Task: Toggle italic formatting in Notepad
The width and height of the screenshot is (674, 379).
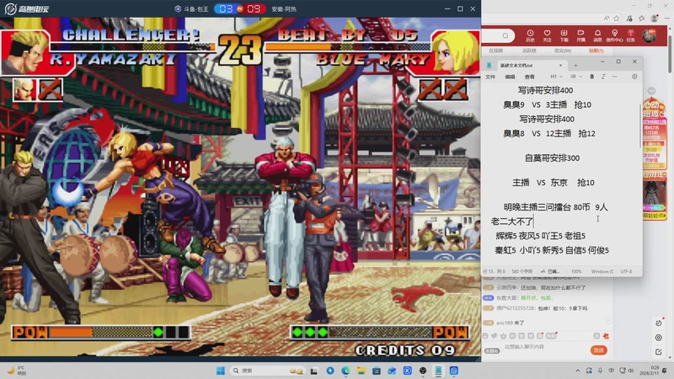Action: (x=603, y=77)
